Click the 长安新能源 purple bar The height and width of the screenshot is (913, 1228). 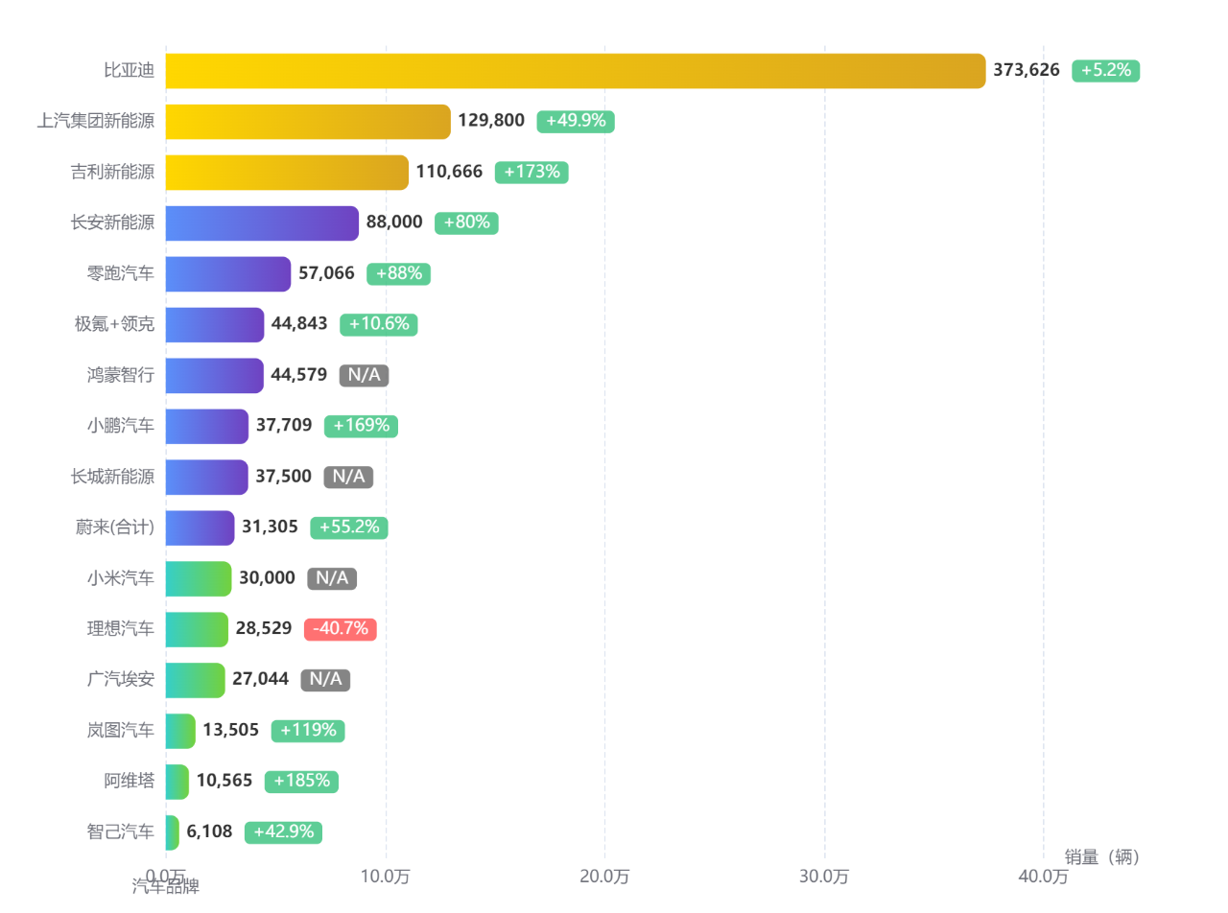[262, 222]
